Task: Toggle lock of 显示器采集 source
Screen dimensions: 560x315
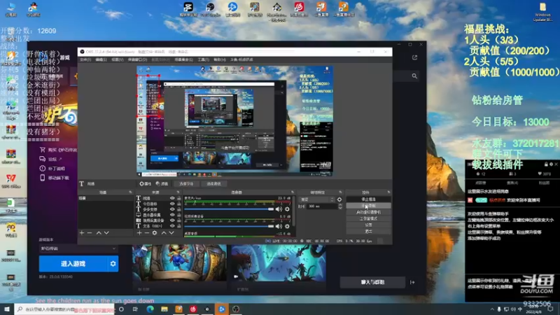Action: point(179,215)
